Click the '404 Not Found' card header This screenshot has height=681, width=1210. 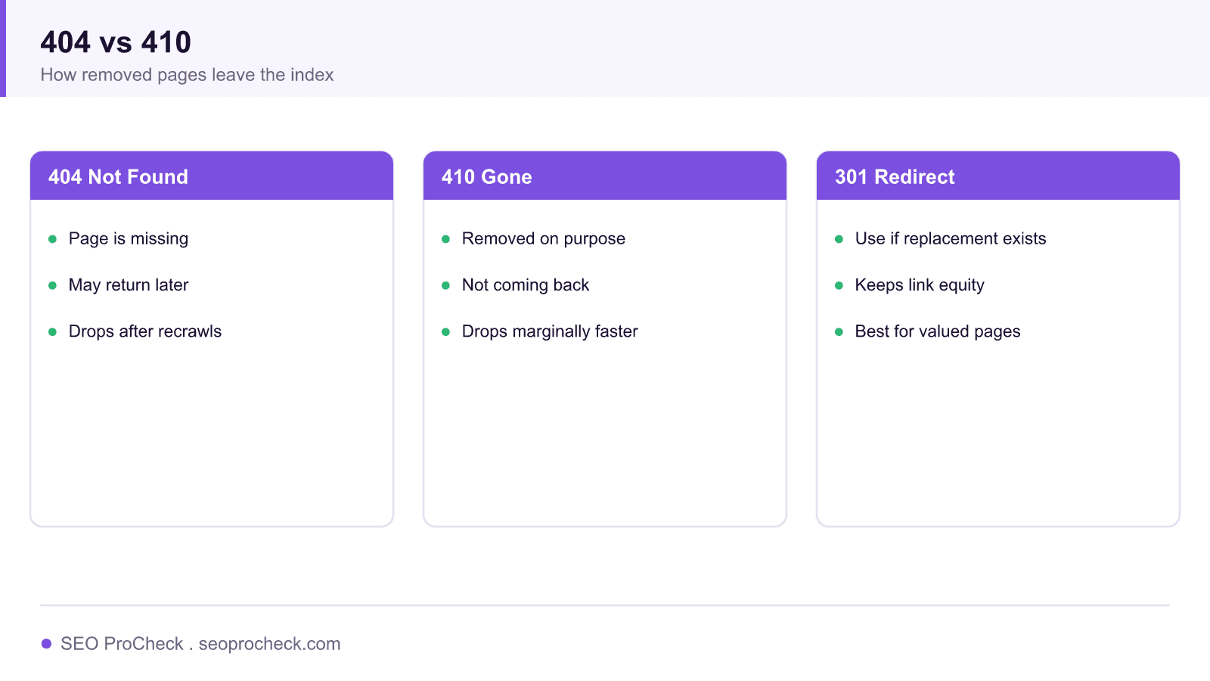tap(212, 176)
